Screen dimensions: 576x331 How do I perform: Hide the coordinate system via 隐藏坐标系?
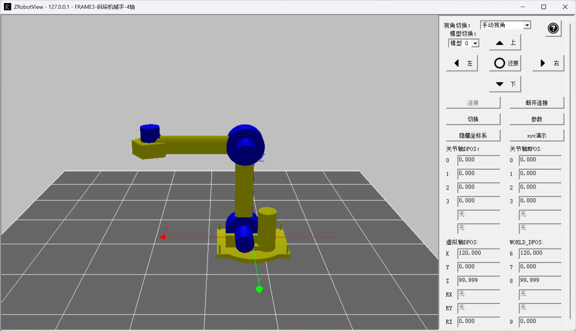pyautogui.click(x=473, y=135)
